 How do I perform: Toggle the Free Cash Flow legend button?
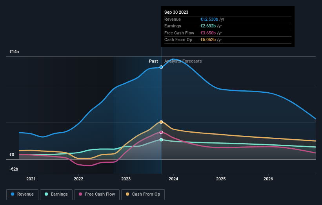tap(97, 194)
